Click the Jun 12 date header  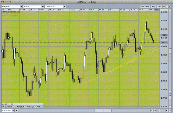pos(11,10)
